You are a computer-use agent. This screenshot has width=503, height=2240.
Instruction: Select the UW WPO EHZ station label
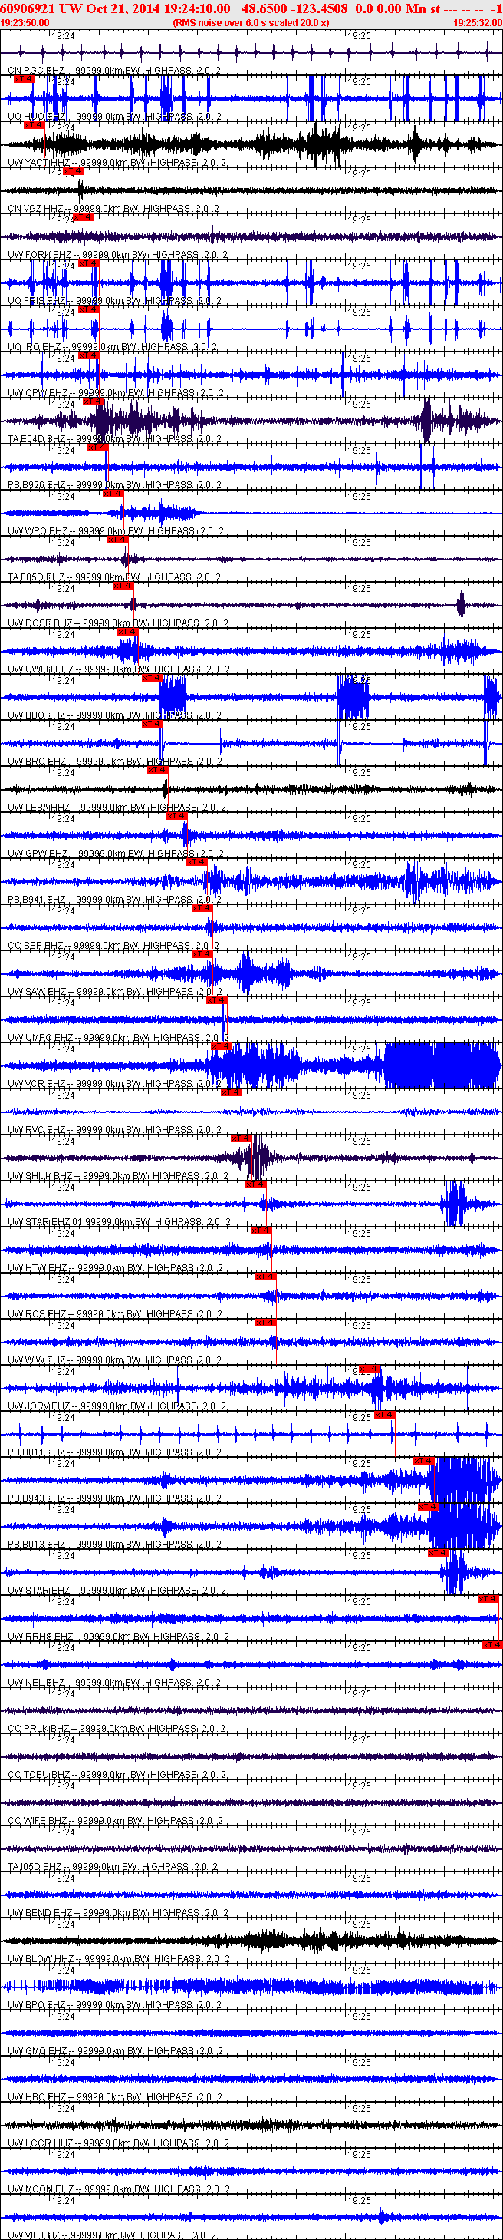click(116, 531)
